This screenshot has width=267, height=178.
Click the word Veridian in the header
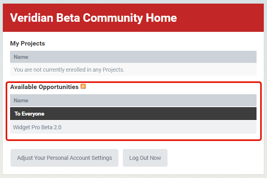point(32,18)
